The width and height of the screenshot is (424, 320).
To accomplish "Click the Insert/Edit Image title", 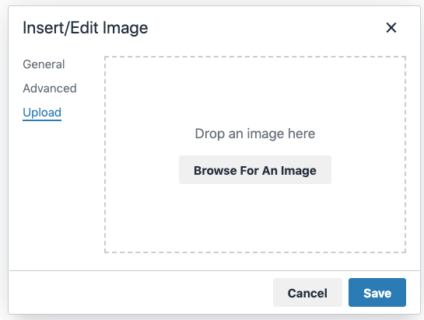I will click(85, 28).
